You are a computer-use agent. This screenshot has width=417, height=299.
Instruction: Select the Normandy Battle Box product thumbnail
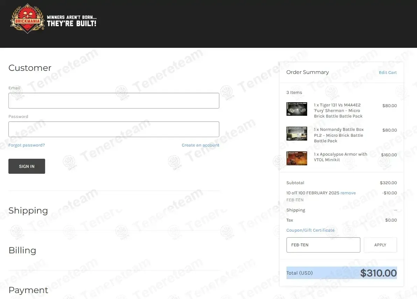tap(297, 133)
